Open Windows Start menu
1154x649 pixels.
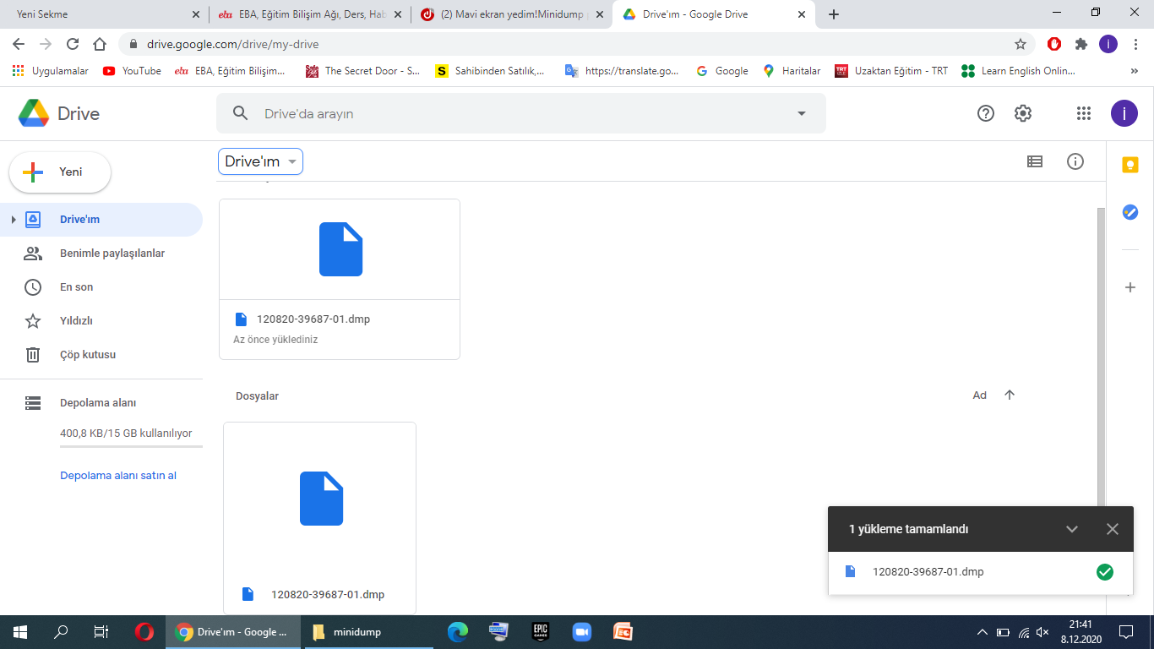(20, 632)
